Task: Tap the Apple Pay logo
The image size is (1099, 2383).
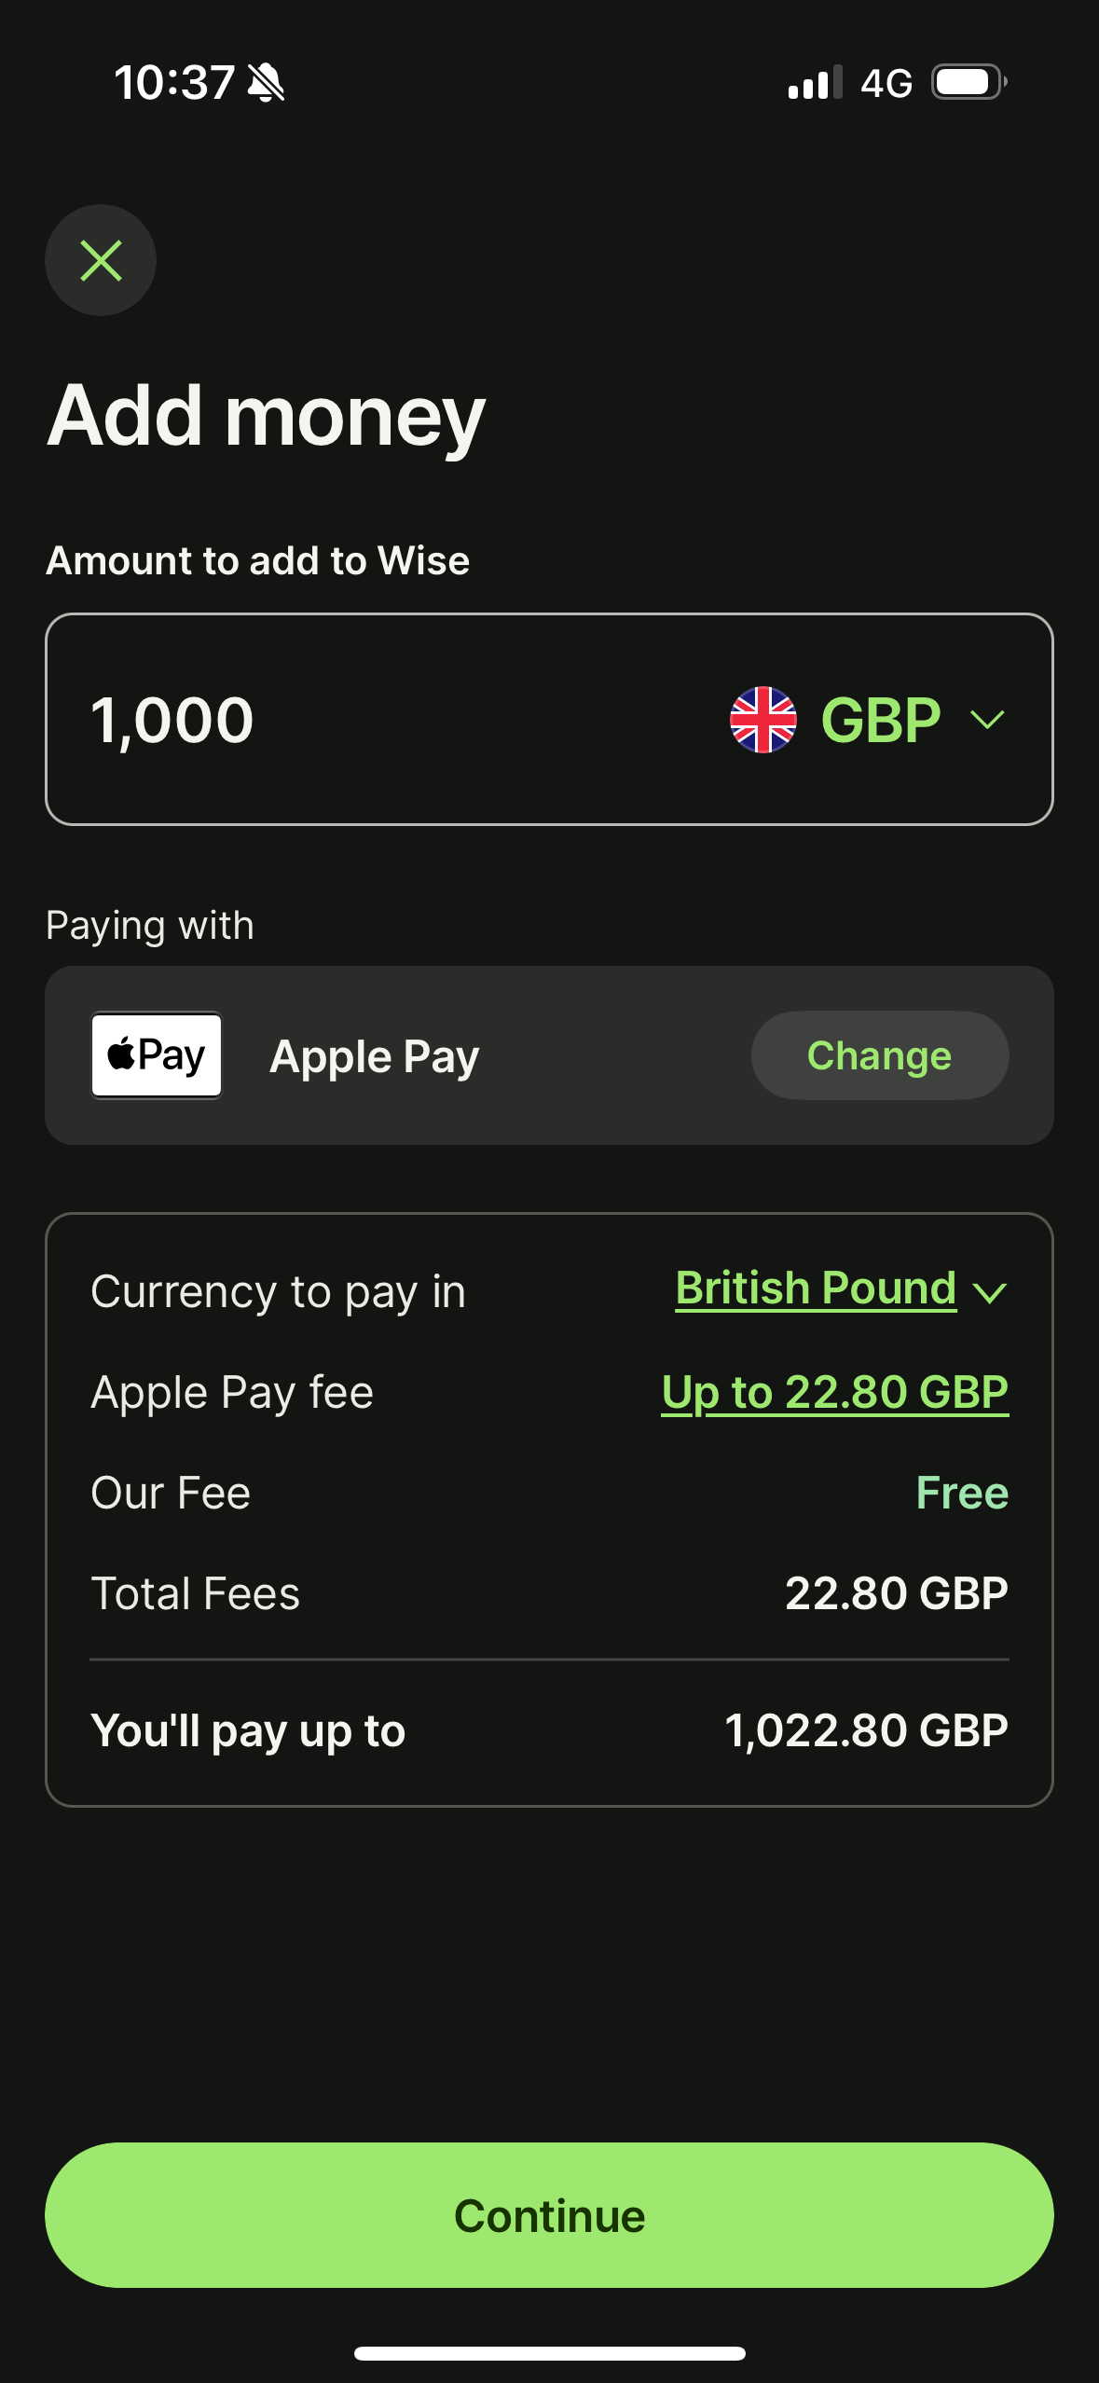Action: (x=157, y=1055)
